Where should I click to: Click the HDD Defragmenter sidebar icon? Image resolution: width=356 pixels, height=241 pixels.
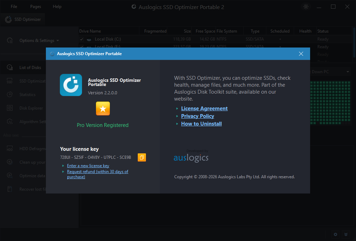pyautogui.click(x=9, y=148)
